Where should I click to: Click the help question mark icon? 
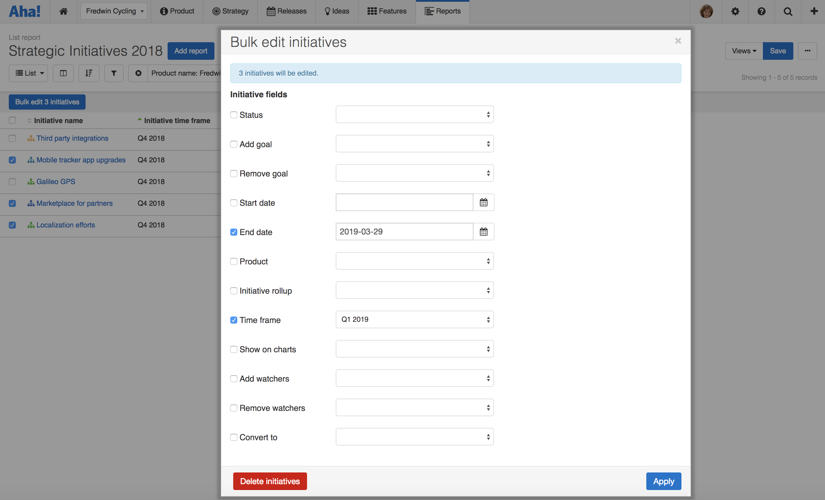761,11
